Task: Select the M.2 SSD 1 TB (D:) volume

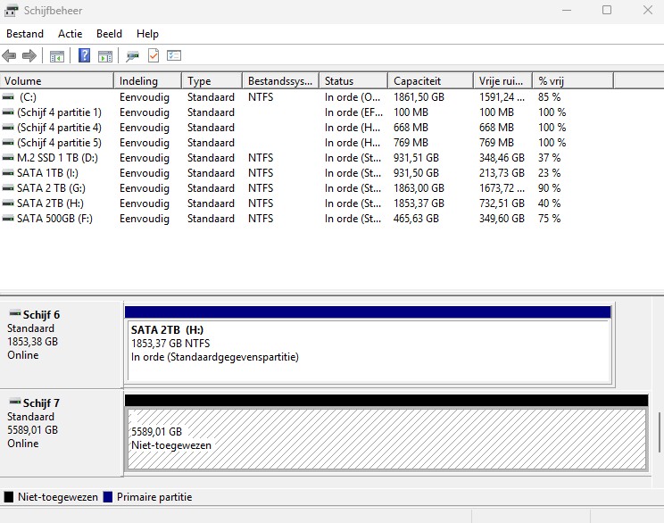Action: [57, 158]
